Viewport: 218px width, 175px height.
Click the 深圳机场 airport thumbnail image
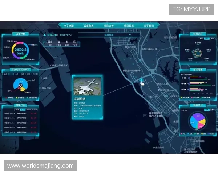87,87
